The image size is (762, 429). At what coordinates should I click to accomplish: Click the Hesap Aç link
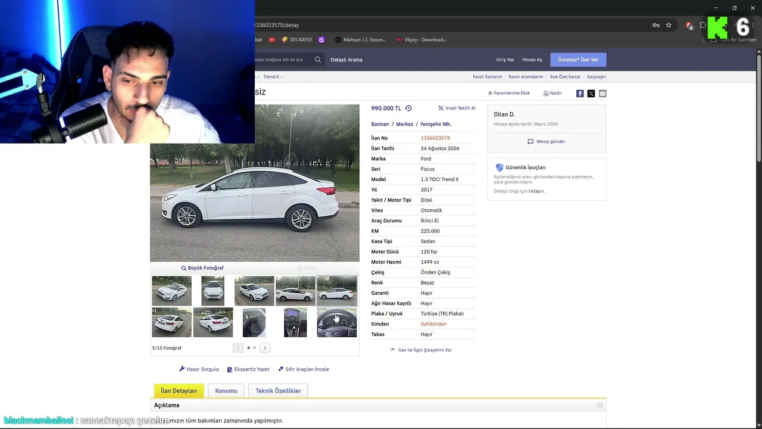click(532, 60)
